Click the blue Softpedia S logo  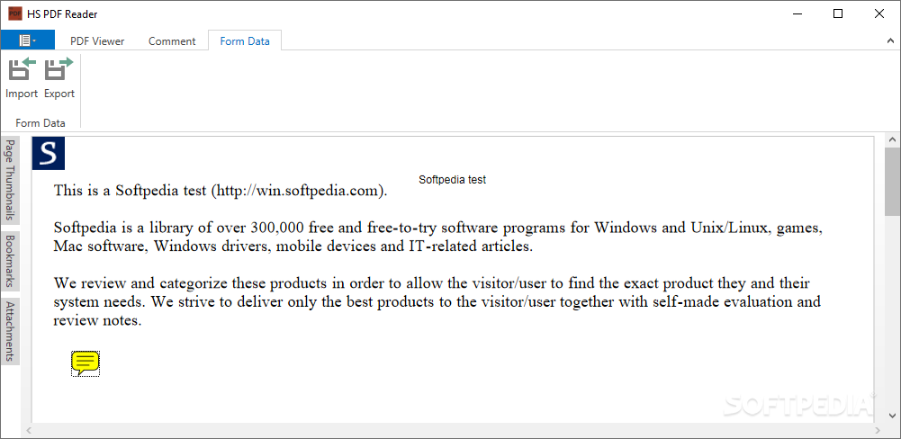[49, 154]
